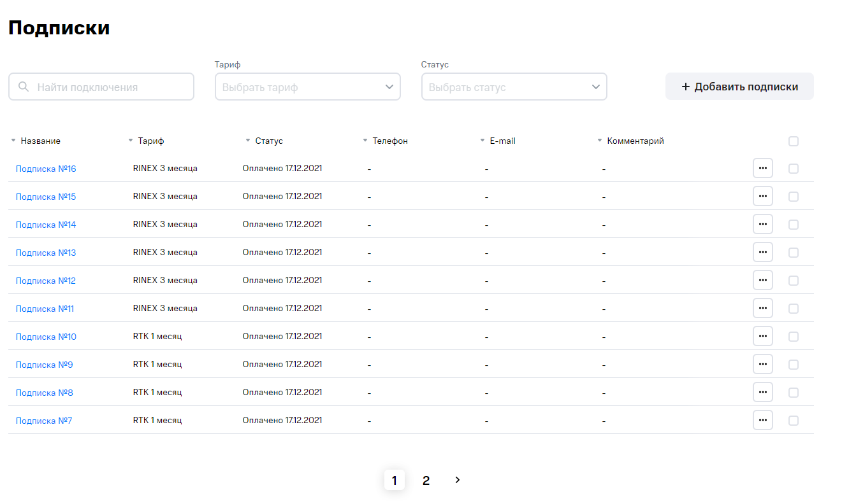Screen dimensions: 849x504
Task: Sort the table by E-mail column
Action: coord(497,141)
